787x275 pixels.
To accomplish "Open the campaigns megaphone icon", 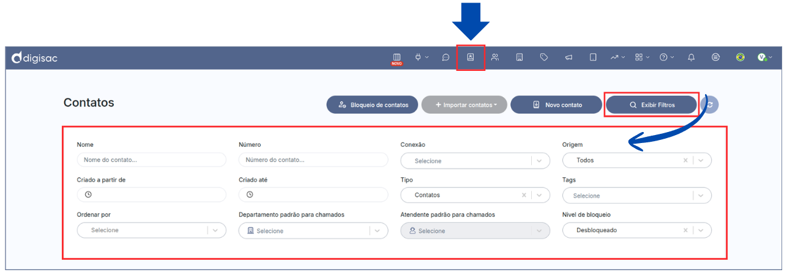I will tap(569, 57).
